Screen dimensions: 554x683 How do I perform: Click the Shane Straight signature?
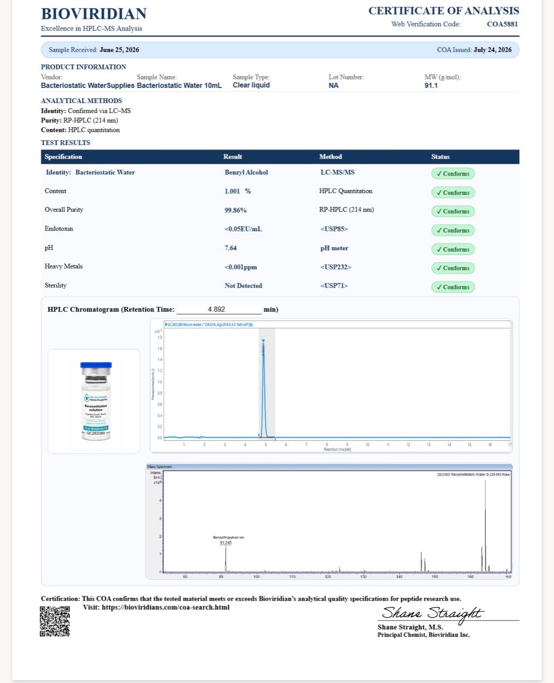click(432, 613)
